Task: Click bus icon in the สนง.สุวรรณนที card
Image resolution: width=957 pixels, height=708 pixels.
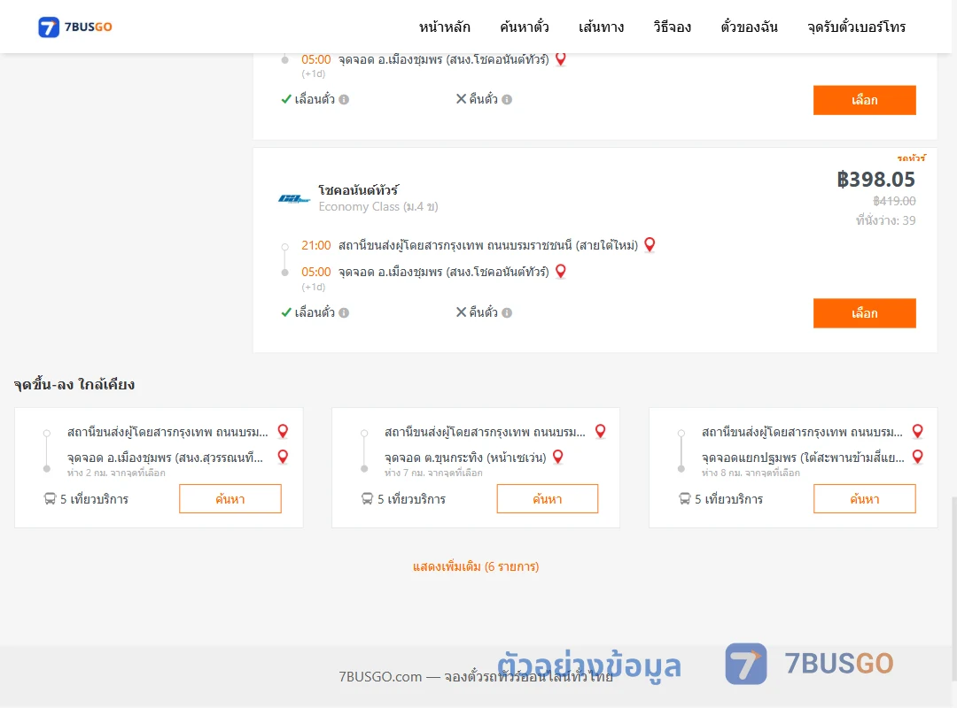Action: click(50, 499)
